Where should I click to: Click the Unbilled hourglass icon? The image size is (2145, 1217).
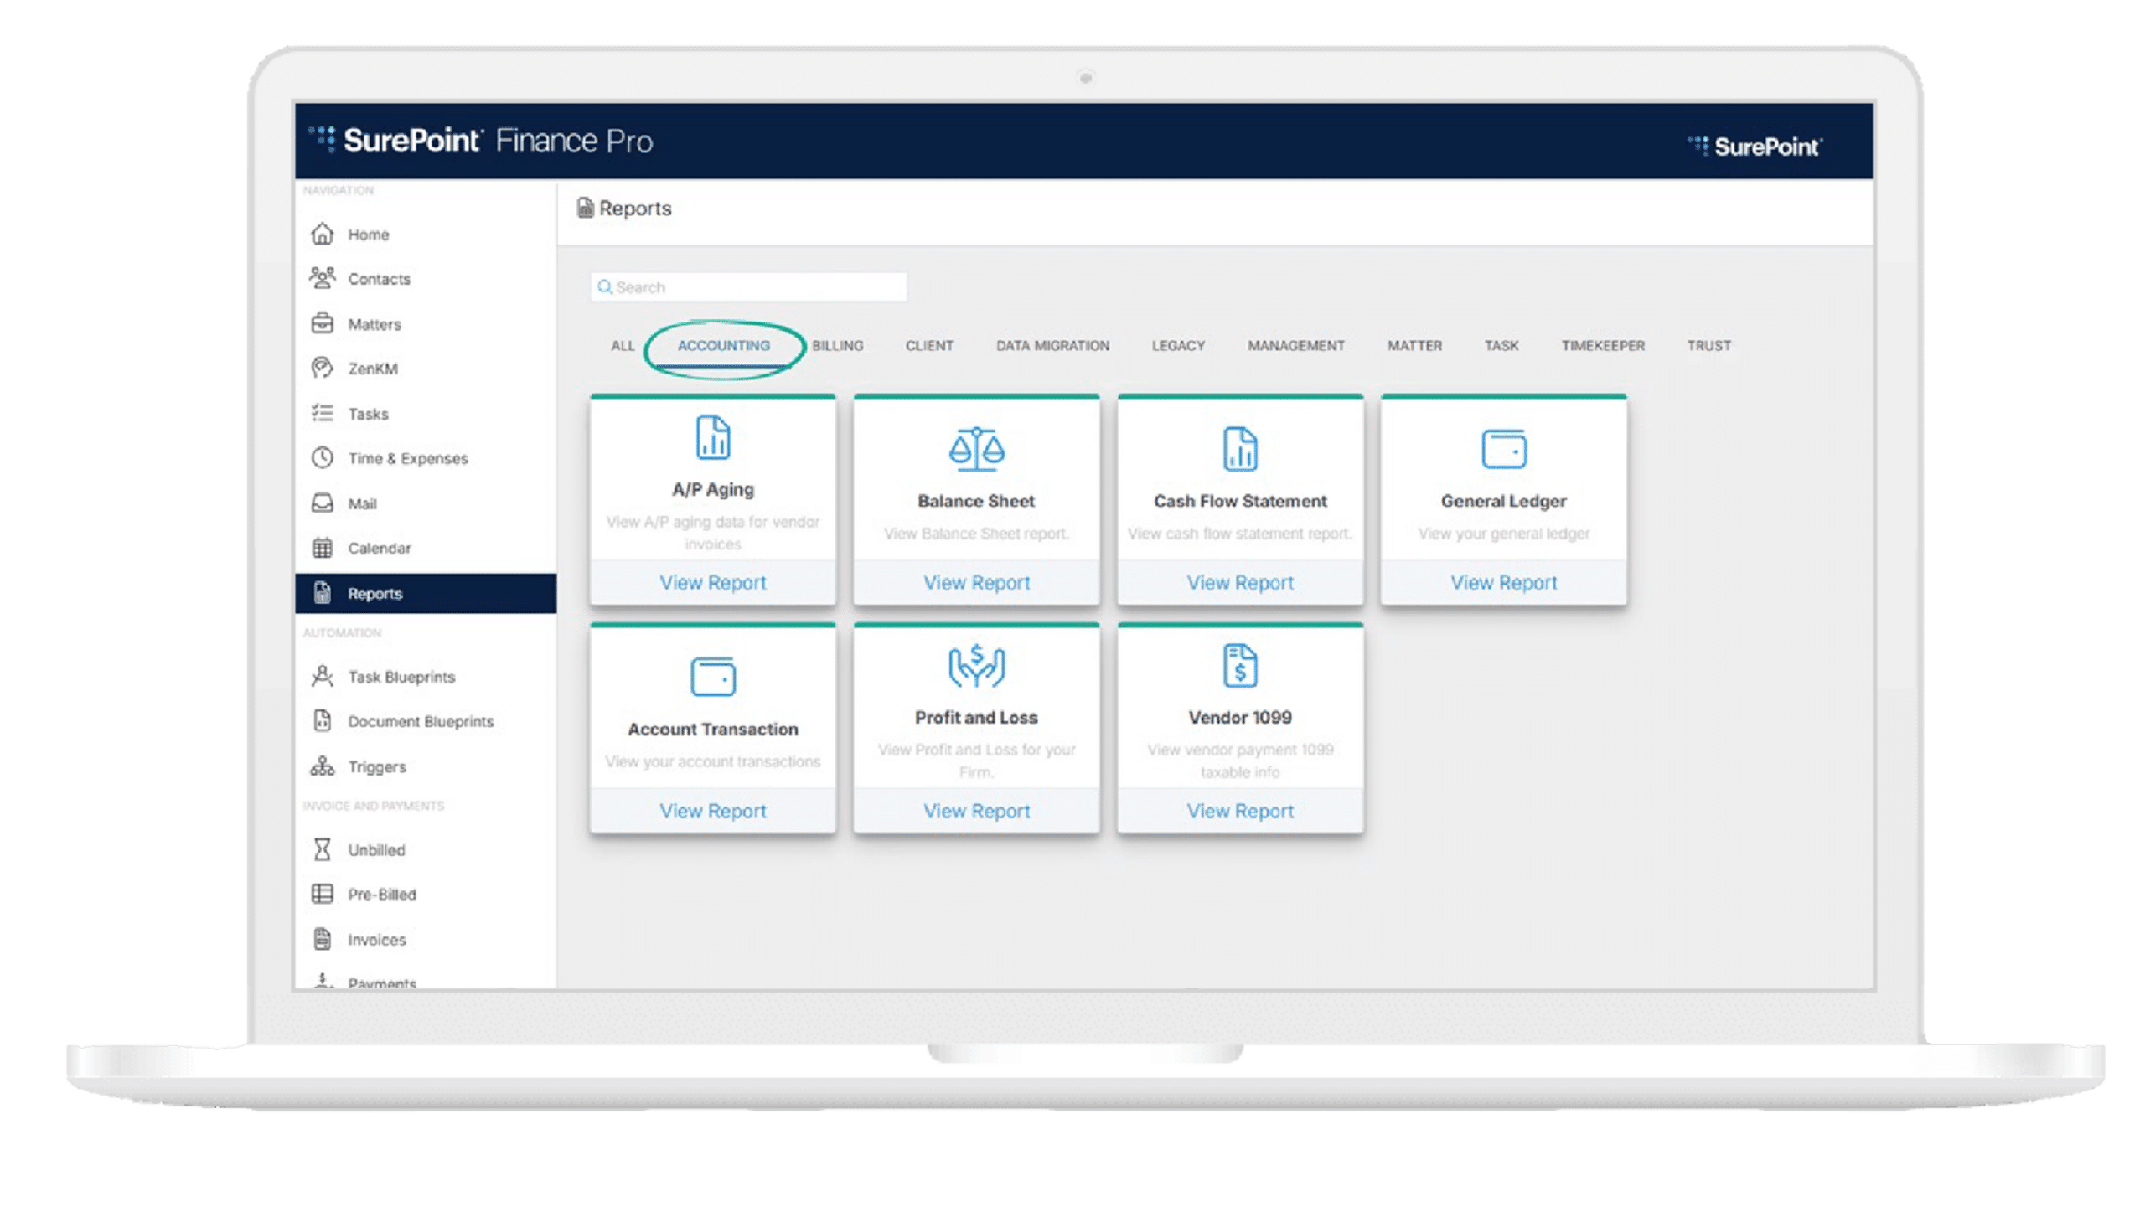click(323, 849)
